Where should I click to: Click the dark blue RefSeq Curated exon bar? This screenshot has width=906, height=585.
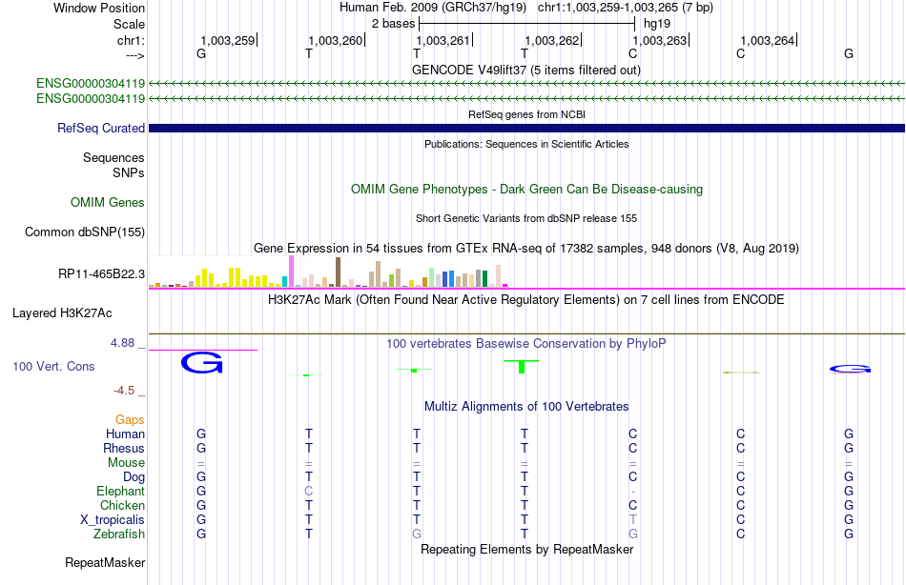[526, 129]
